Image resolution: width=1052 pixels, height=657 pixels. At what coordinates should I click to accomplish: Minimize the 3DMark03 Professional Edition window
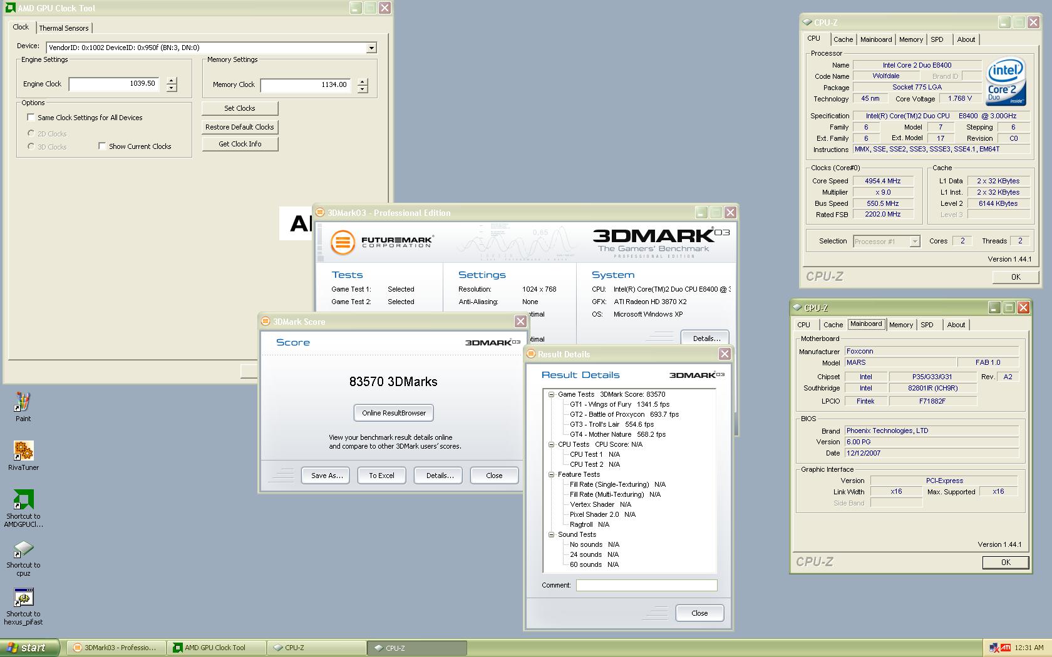[x=701, y=212]
